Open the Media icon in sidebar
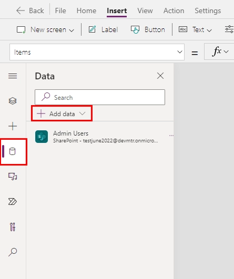Viewport: 234px width, 279px height. [x=13, y=177]
